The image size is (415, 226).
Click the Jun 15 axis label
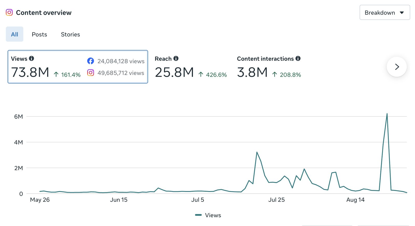tap(119, 200)
